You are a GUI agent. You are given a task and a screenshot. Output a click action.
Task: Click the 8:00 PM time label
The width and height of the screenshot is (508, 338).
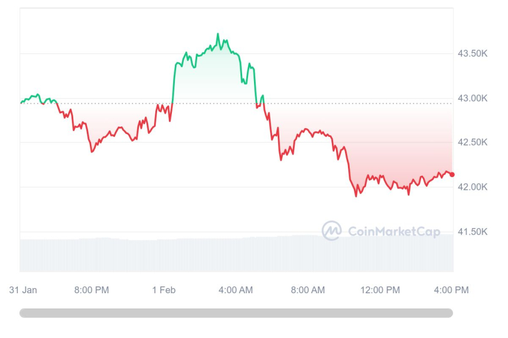[92, 290]
